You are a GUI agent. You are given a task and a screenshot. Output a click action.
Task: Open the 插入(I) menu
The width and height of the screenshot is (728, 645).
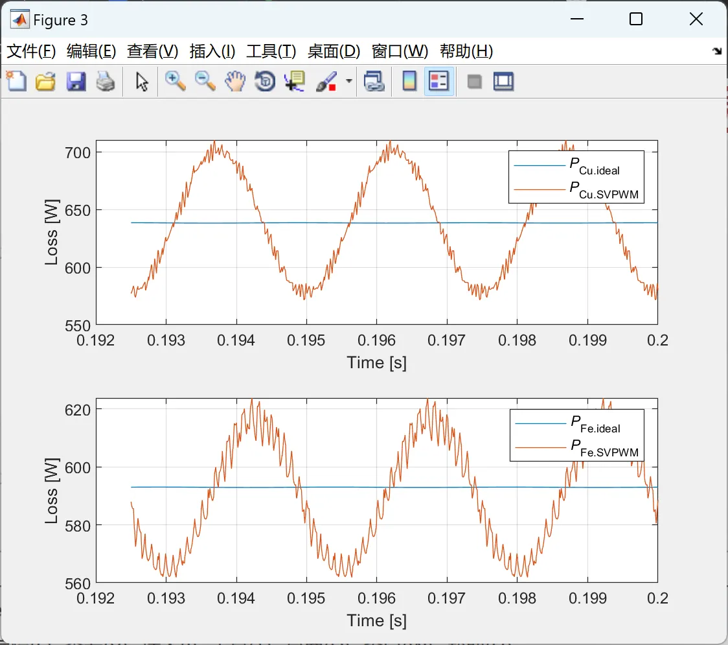(x=212, y=51)
